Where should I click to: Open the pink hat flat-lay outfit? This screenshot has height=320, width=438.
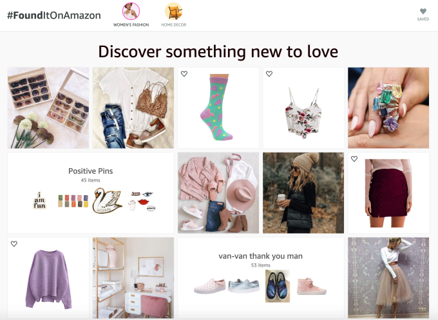[x=218, y=193]
